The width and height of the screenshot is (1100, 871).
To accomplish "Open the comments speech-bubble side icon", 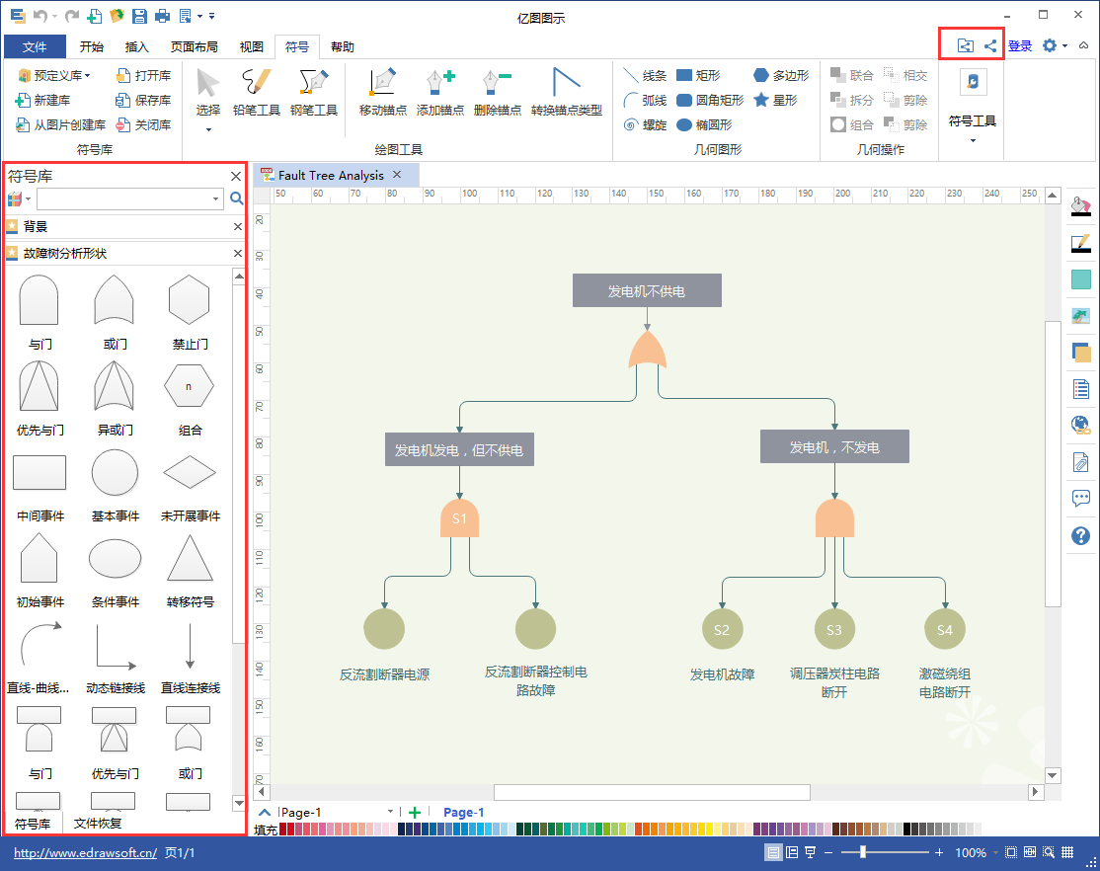I will pos(1080,499).
